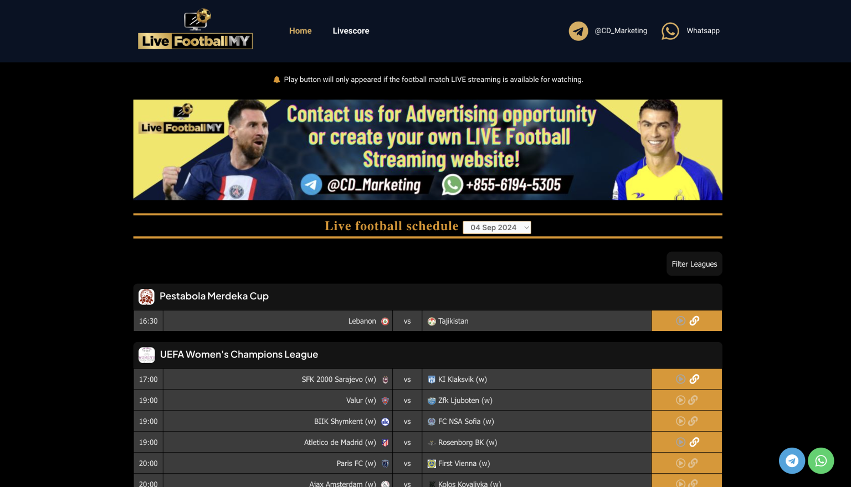The image size is (851, 487).
Task: Open the @CD_Marketing Telegram link
Action: (621, 31)
